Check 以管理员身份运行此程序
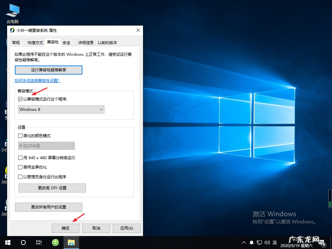Screen dimensions: 332x249 (20, 177)
